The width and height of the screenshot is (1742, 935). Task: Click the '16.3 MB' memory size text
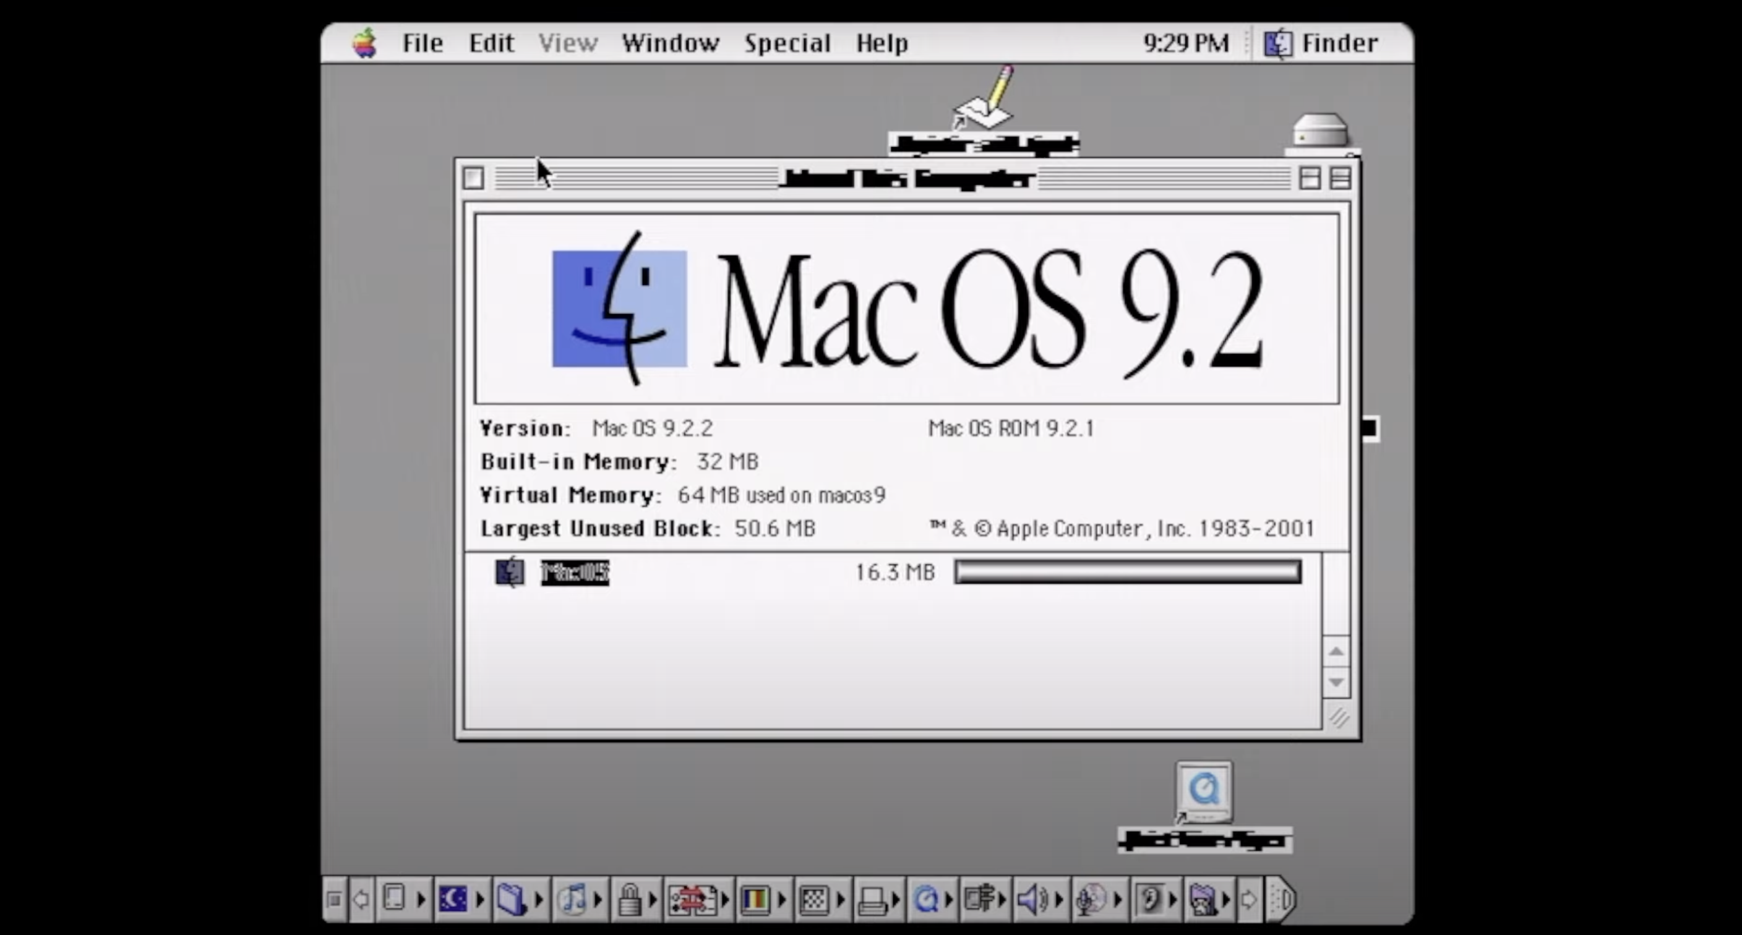click(x=895, y=573)
